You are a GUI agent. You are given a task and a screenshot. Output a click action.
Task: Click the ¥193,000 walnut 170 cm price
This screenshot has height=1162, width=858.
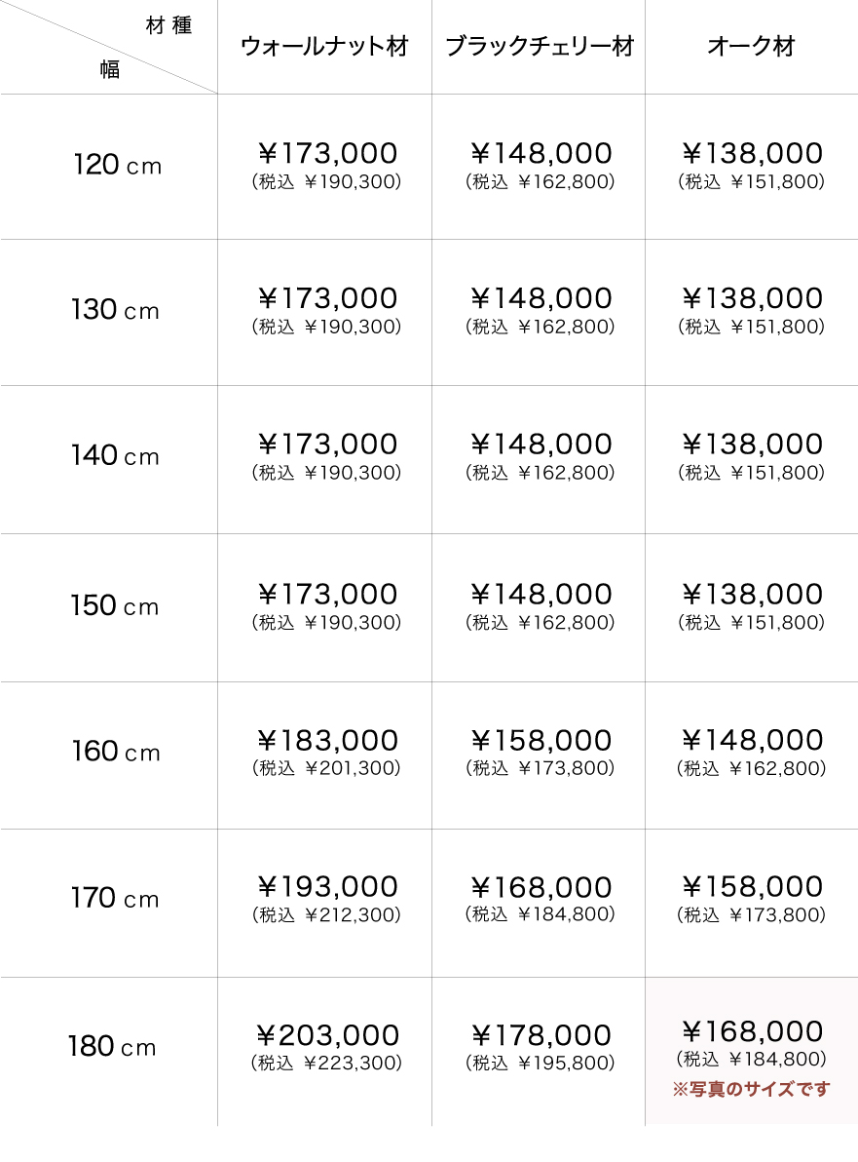pos(327,887)
